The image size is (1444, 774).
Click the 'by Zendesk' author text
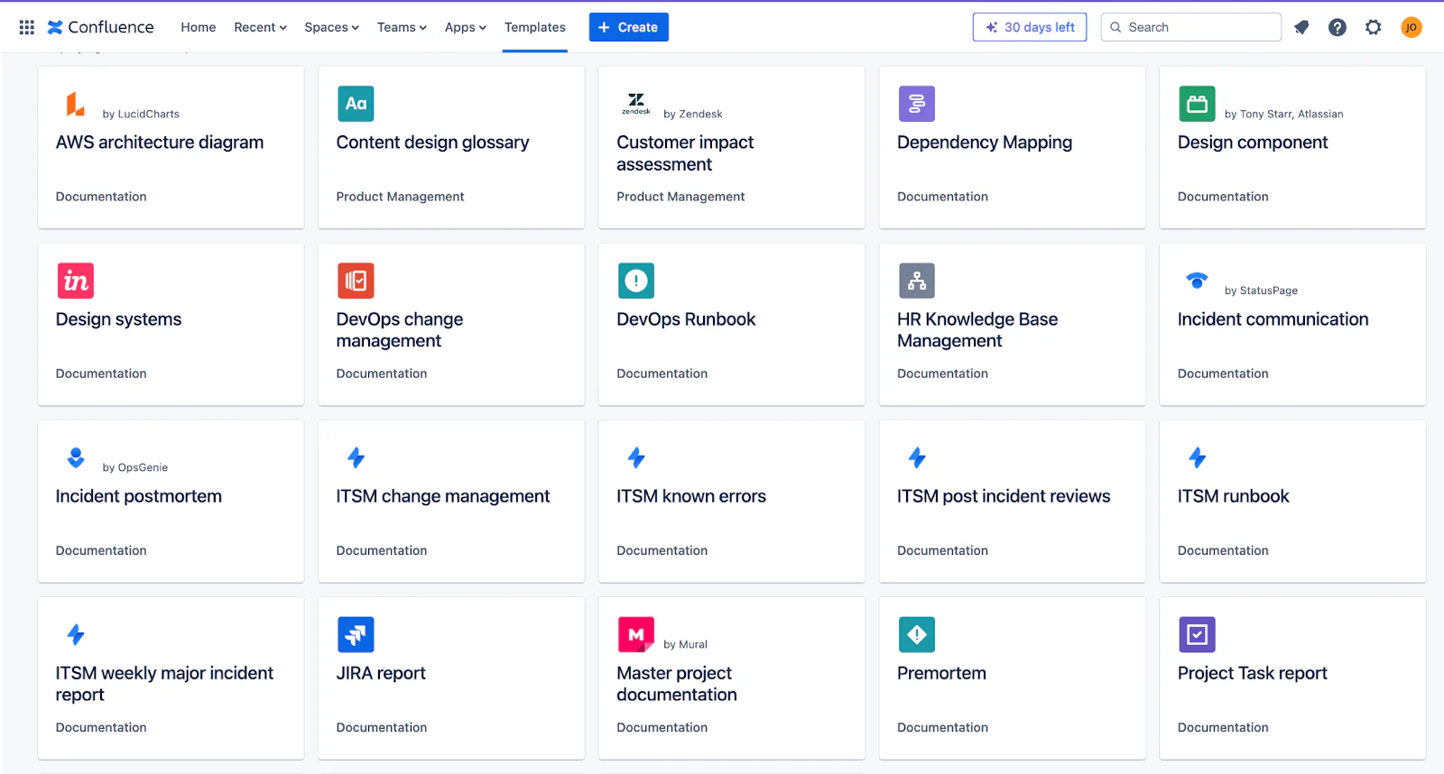pos(692,114)
